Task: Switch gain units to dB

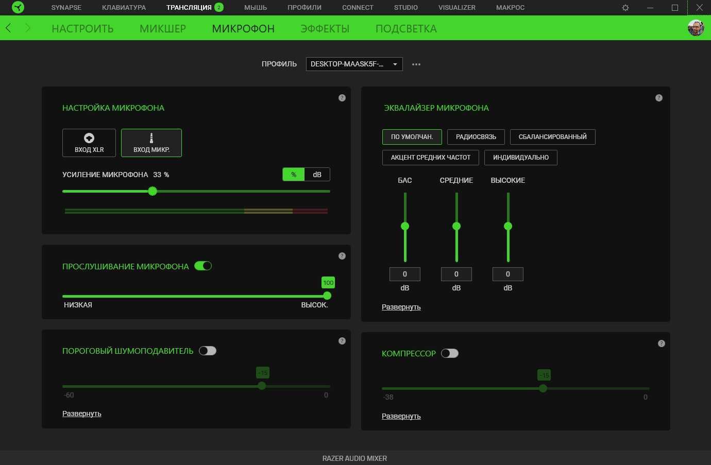Action: click(317, 175)
